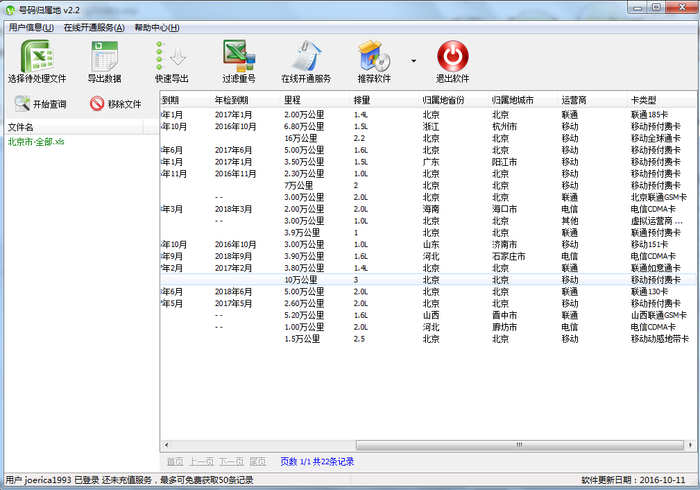Open the 在线开通服务(A) menu
The image size is (700, 490).
click(94, 28)
